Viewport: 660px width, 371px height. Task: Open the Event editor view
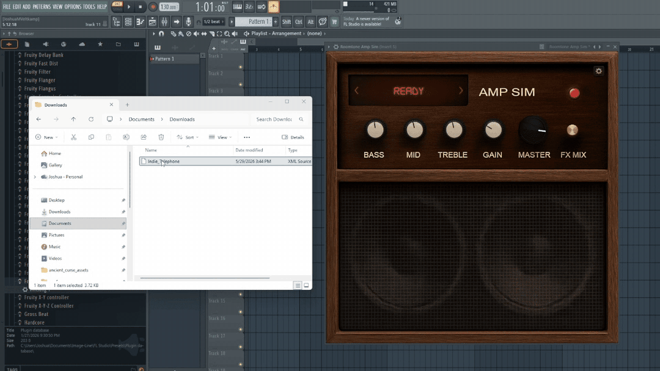click(152, 22)
